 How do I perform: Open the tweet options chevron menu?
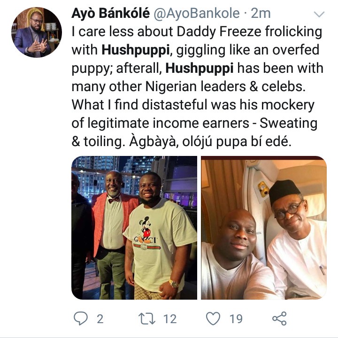[319, 15]
